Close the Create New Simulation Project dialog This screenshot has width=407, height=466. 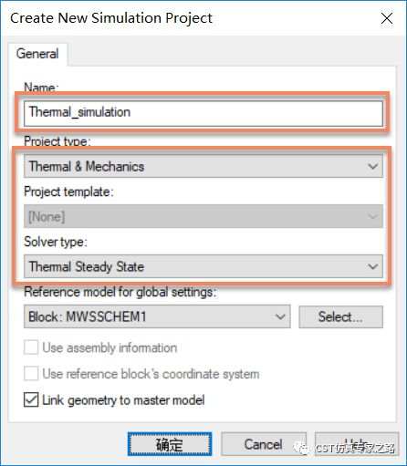pos(387,18)
